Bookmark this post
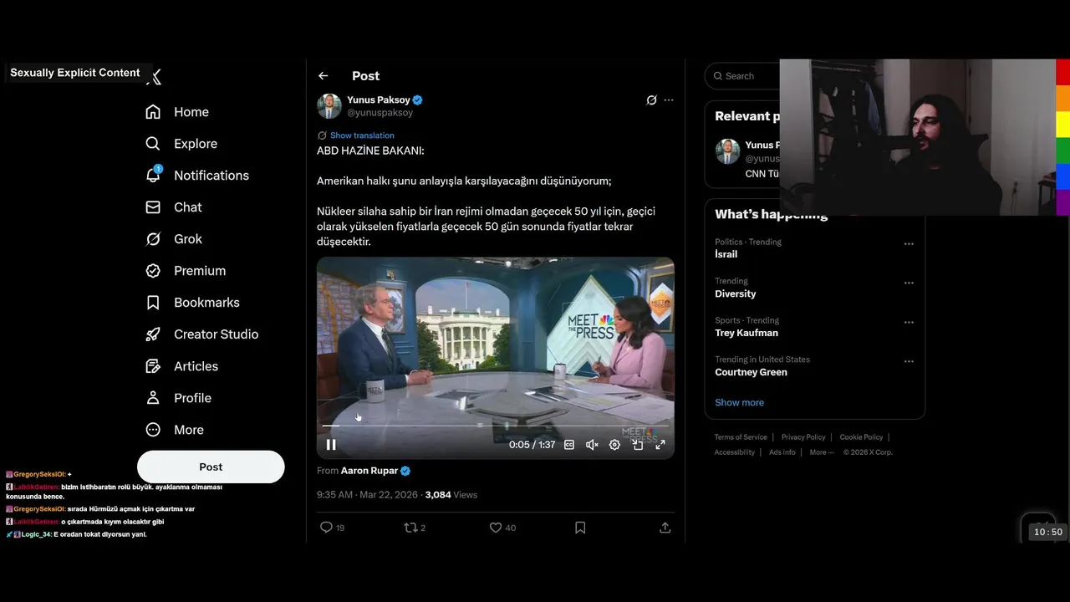The height and width of the screenshot is (602, 1070). (x=580, y=528)
